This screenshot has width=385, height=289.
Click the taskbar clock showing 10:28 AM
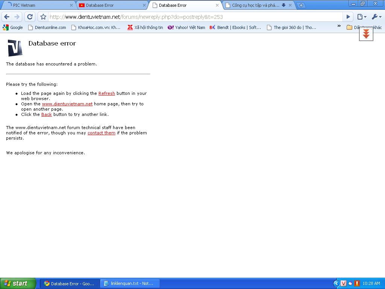[371, 284]
